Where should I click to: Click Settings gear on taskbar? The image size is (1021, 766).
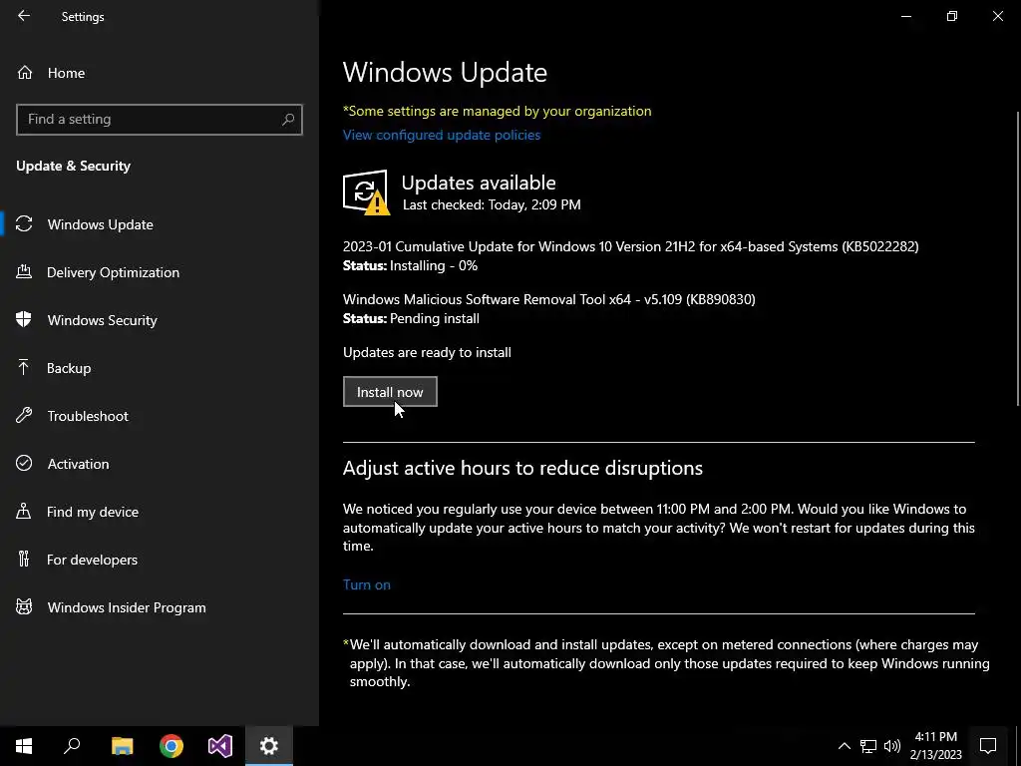pos(269,746)
